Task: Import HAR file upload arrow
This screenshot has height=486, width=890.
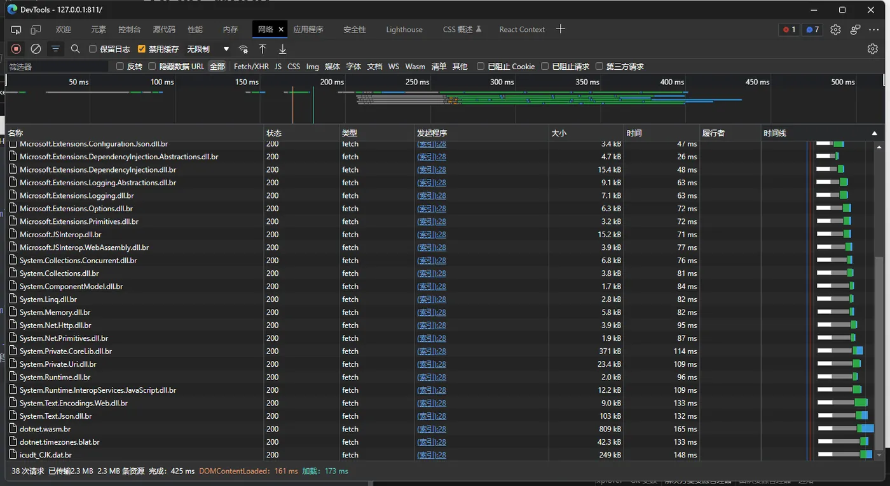Action: (x=263, y=49)
